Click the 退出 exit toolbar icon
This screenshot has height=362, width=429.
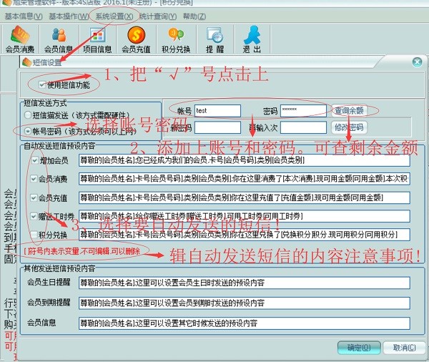pyautogui.click(x=252, y=39)
